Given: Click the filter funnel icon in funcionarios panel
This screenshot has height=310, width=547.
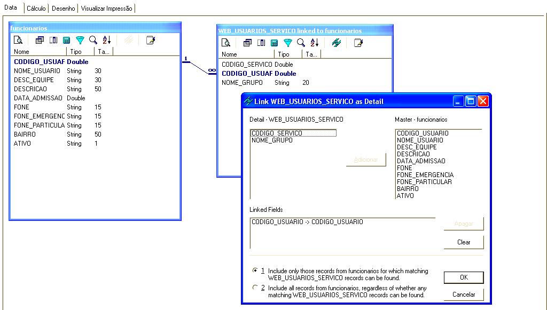Looking at the screenshot, I should pos(80,40).
